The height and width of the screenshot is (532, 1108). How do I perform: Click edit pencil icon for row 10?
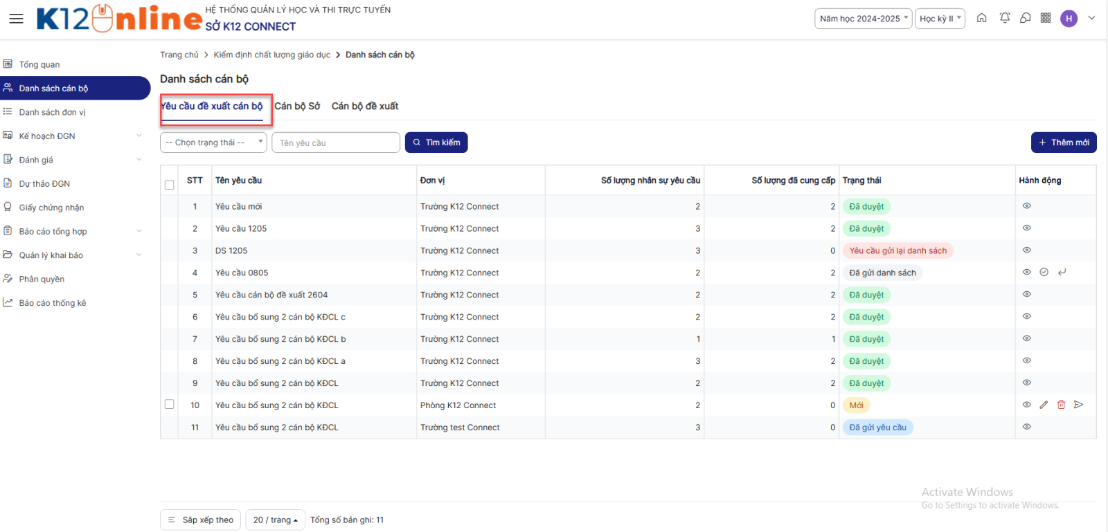[x=1044, y=405]
